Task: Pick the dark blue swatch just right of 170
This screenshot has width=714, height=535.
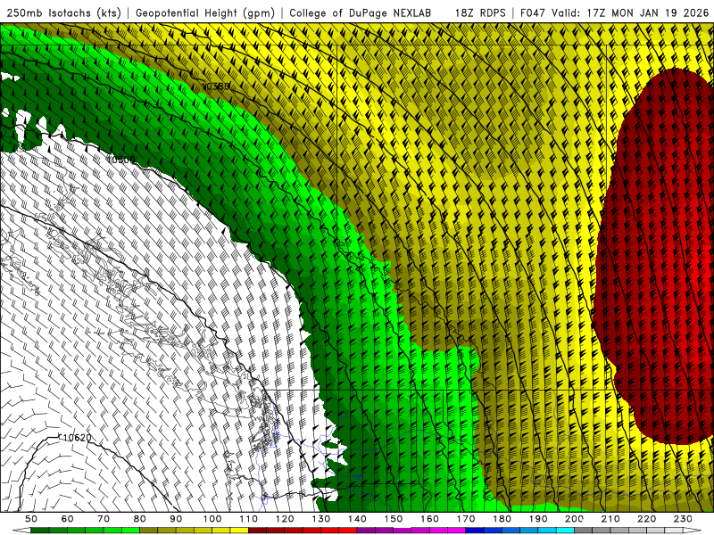Action: (x=475, y=531)
